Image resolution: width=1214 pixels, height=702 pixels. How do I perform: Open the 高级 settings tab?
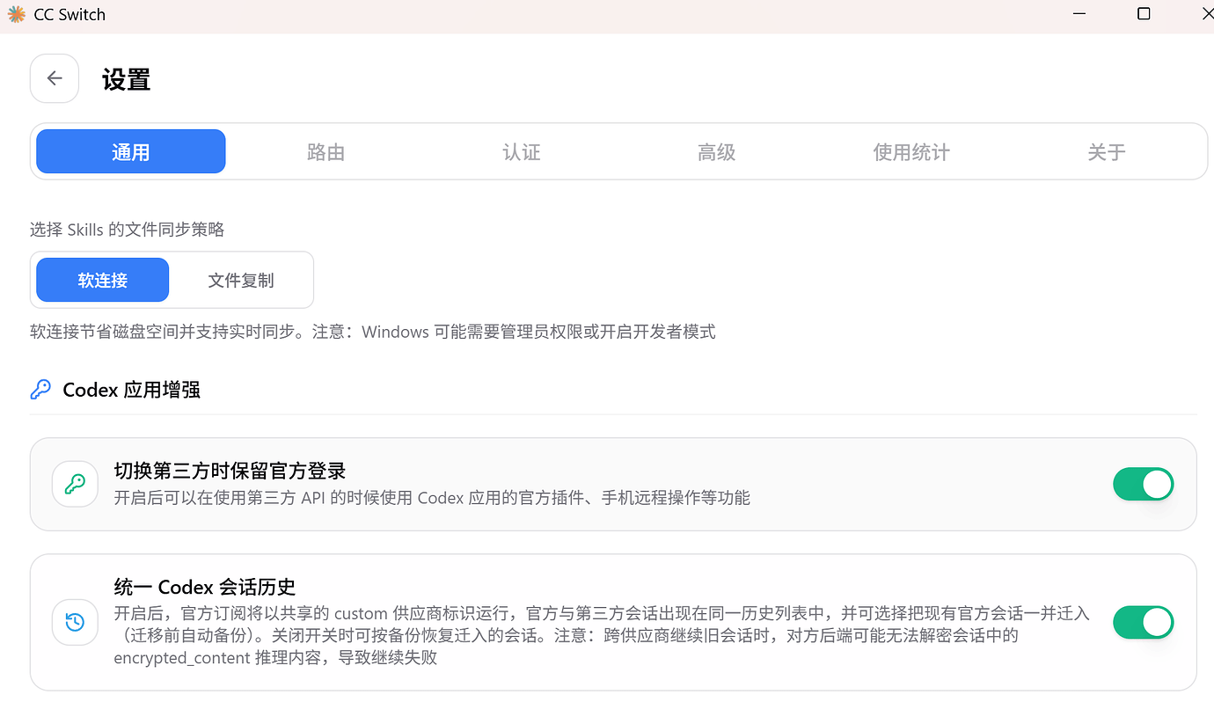716,151
